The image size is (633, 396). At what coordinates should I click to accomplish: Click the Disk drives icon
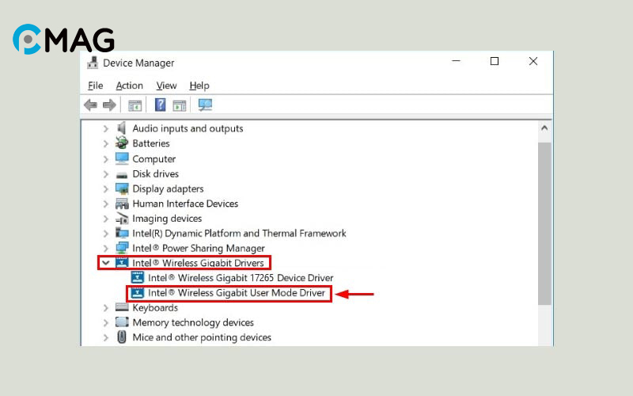tap(122, 175)
